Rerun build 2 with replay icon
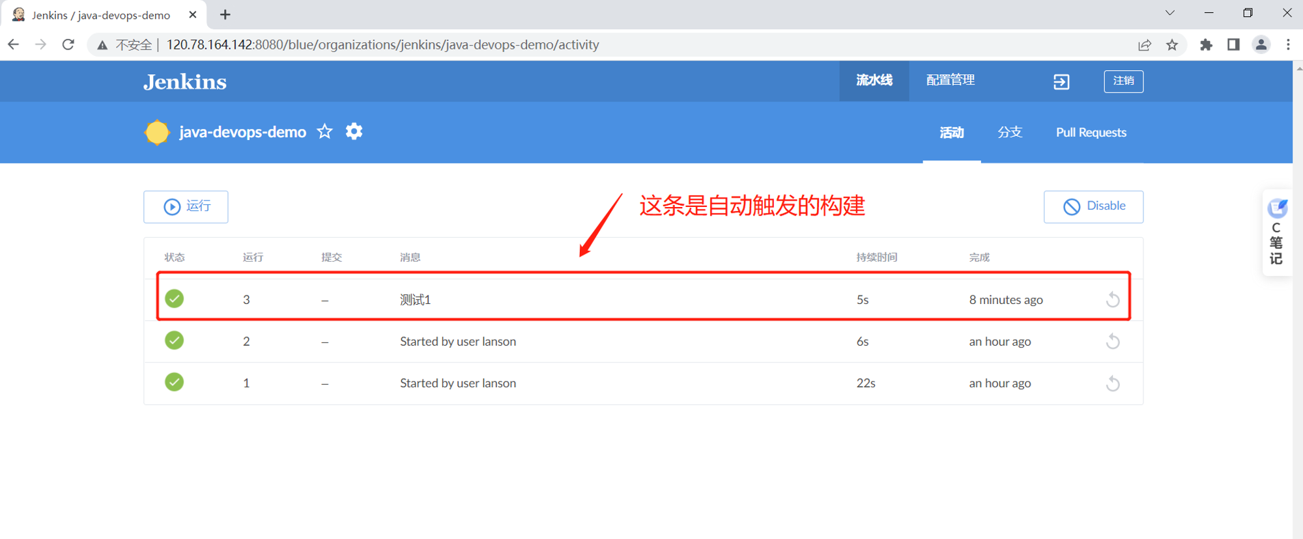1303x539 pixels. pyautogui.click(x=1113, y=341)
